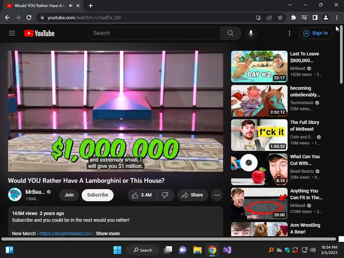
Task: Subscribe to the MrBeast channel
Action: pos(98,195)
